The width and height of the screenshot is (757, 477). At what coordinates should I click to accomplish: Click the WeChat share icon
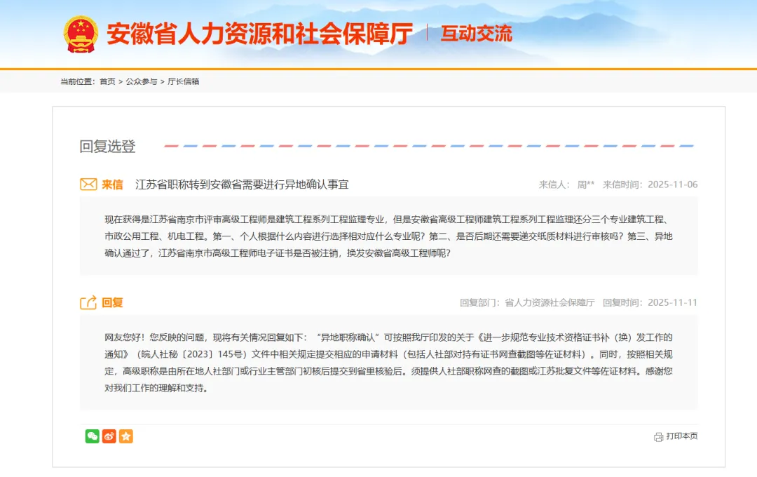92,436
